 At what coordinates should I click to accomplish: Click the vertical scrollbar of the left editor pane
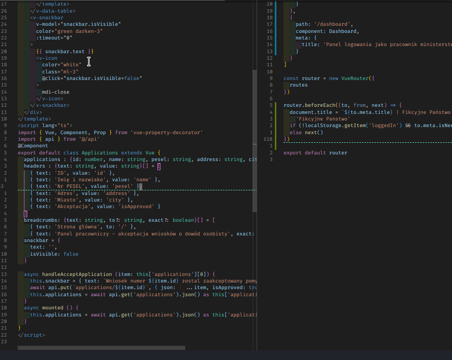tap(255, 141)
